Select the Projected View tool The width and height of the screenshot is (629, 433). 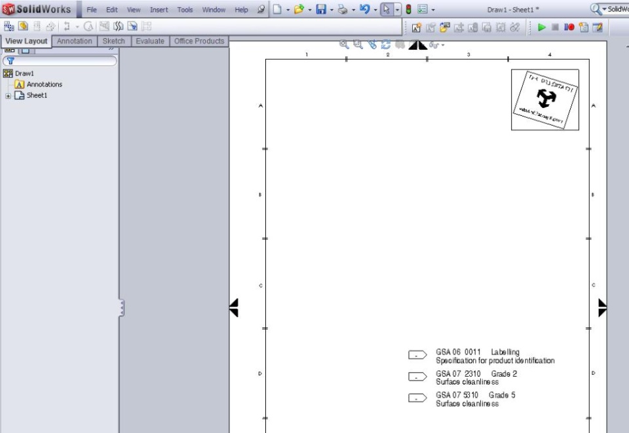click(37, 26)
